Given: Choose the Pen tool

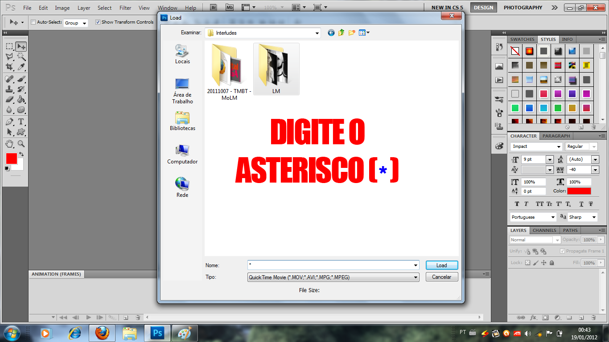Looking at the screenshot, I should click(9, 122).
